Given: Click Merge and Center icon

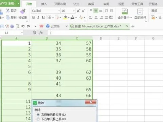Looking at the screenshot, I should tap(125, 12).
